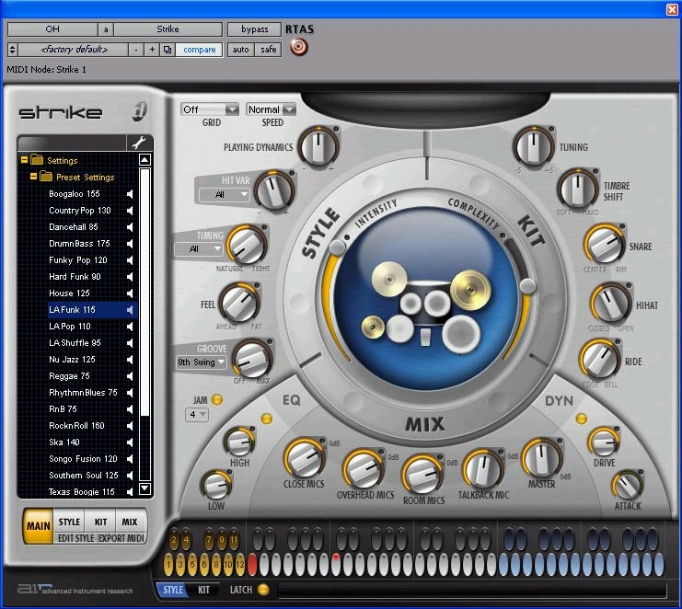This screenshot has height=609, width=682.
Task: Open the Grid dropdown set to Off
Action: 210,109
